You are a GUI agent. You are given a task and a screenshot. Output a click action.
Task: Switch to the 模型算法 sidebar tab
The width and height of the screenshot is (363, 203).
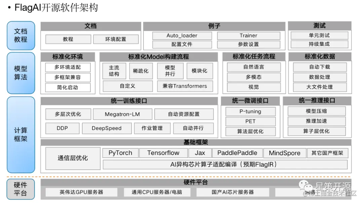(21, 72)
